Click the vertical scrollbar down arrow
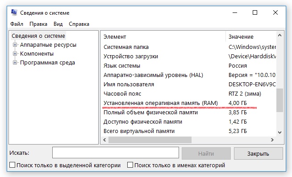The width and height of the screenshot is (292, 177). (279, 132)
